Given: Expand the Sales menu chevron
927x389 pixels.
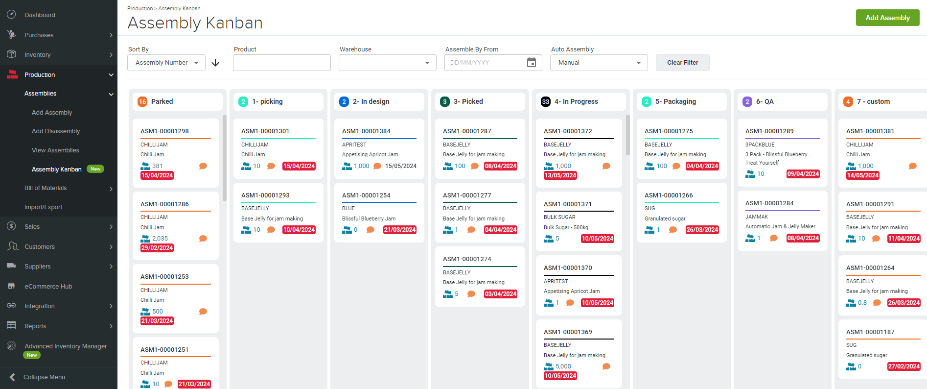Looking at the screenshot, I should (x=111, y=227).
